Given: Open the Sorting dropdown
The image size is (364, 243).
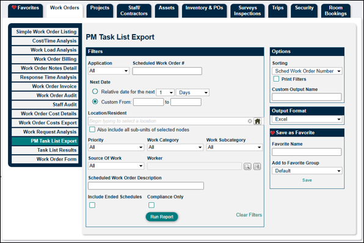Looking at the screenshot, I should [307, 71].
